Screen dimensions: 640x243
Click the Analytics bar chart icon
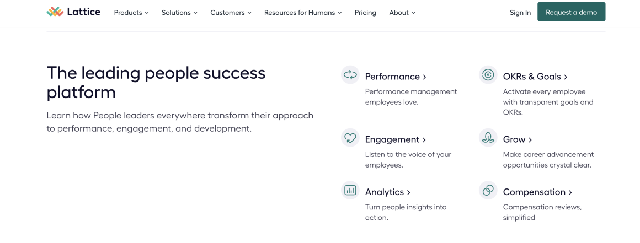pos(350,191)
